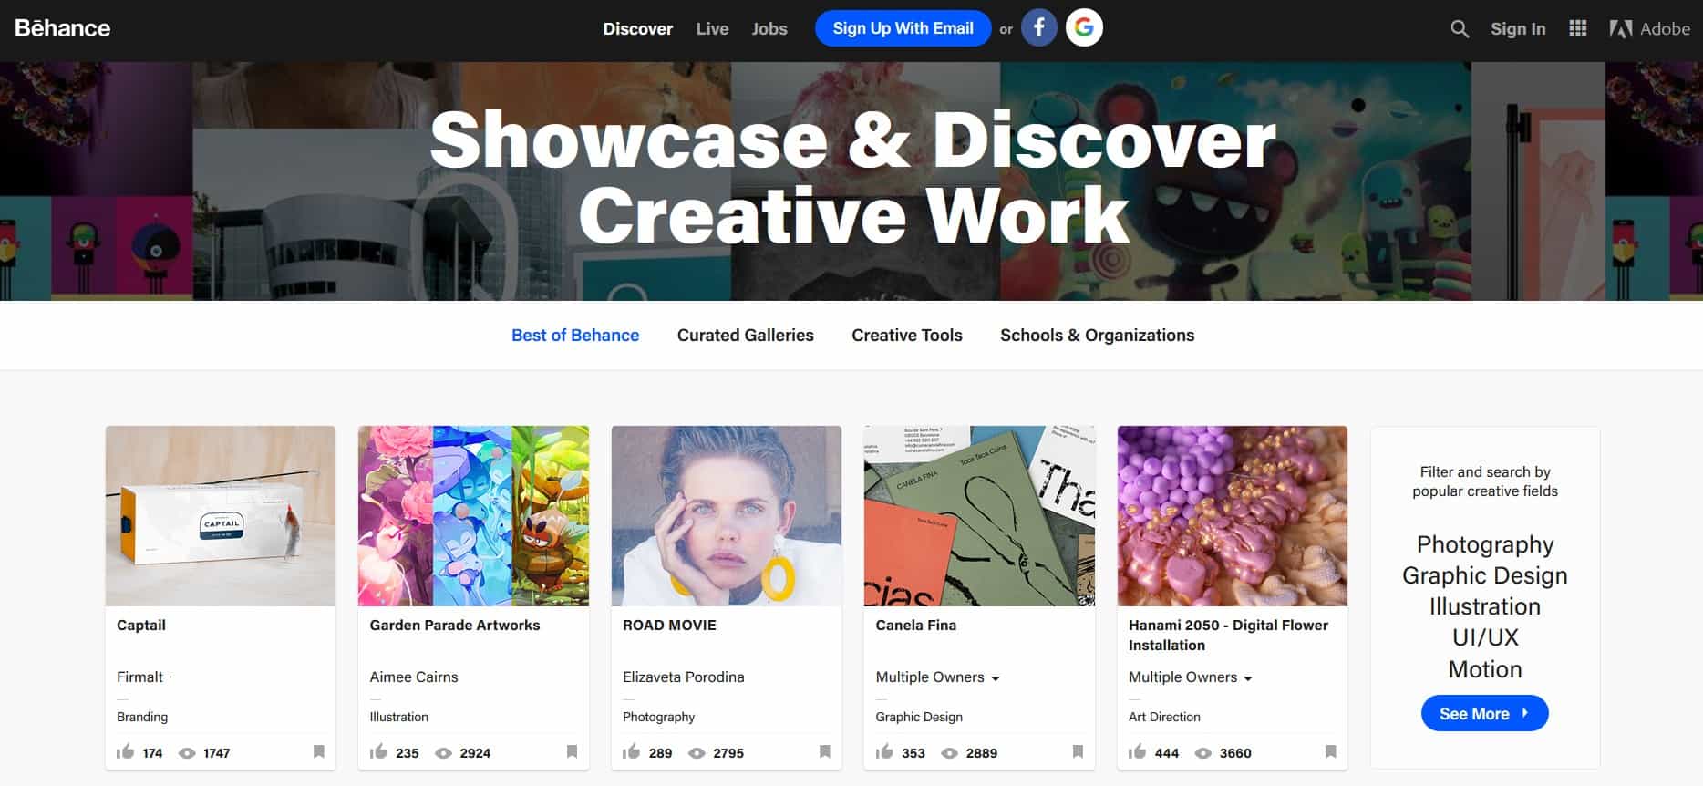Switch to Best of Behance tab
The image size is (1703, 786).
pos(575,336)
